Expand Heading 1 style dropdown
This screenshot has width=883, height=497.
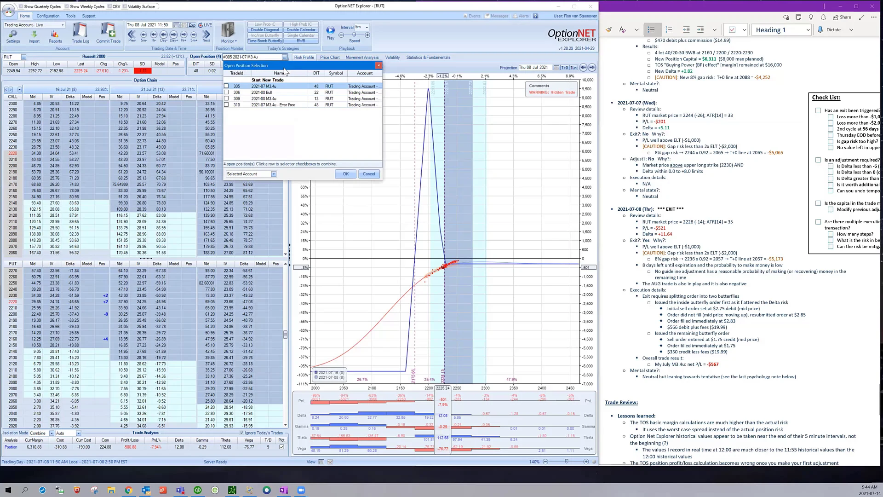808,30
